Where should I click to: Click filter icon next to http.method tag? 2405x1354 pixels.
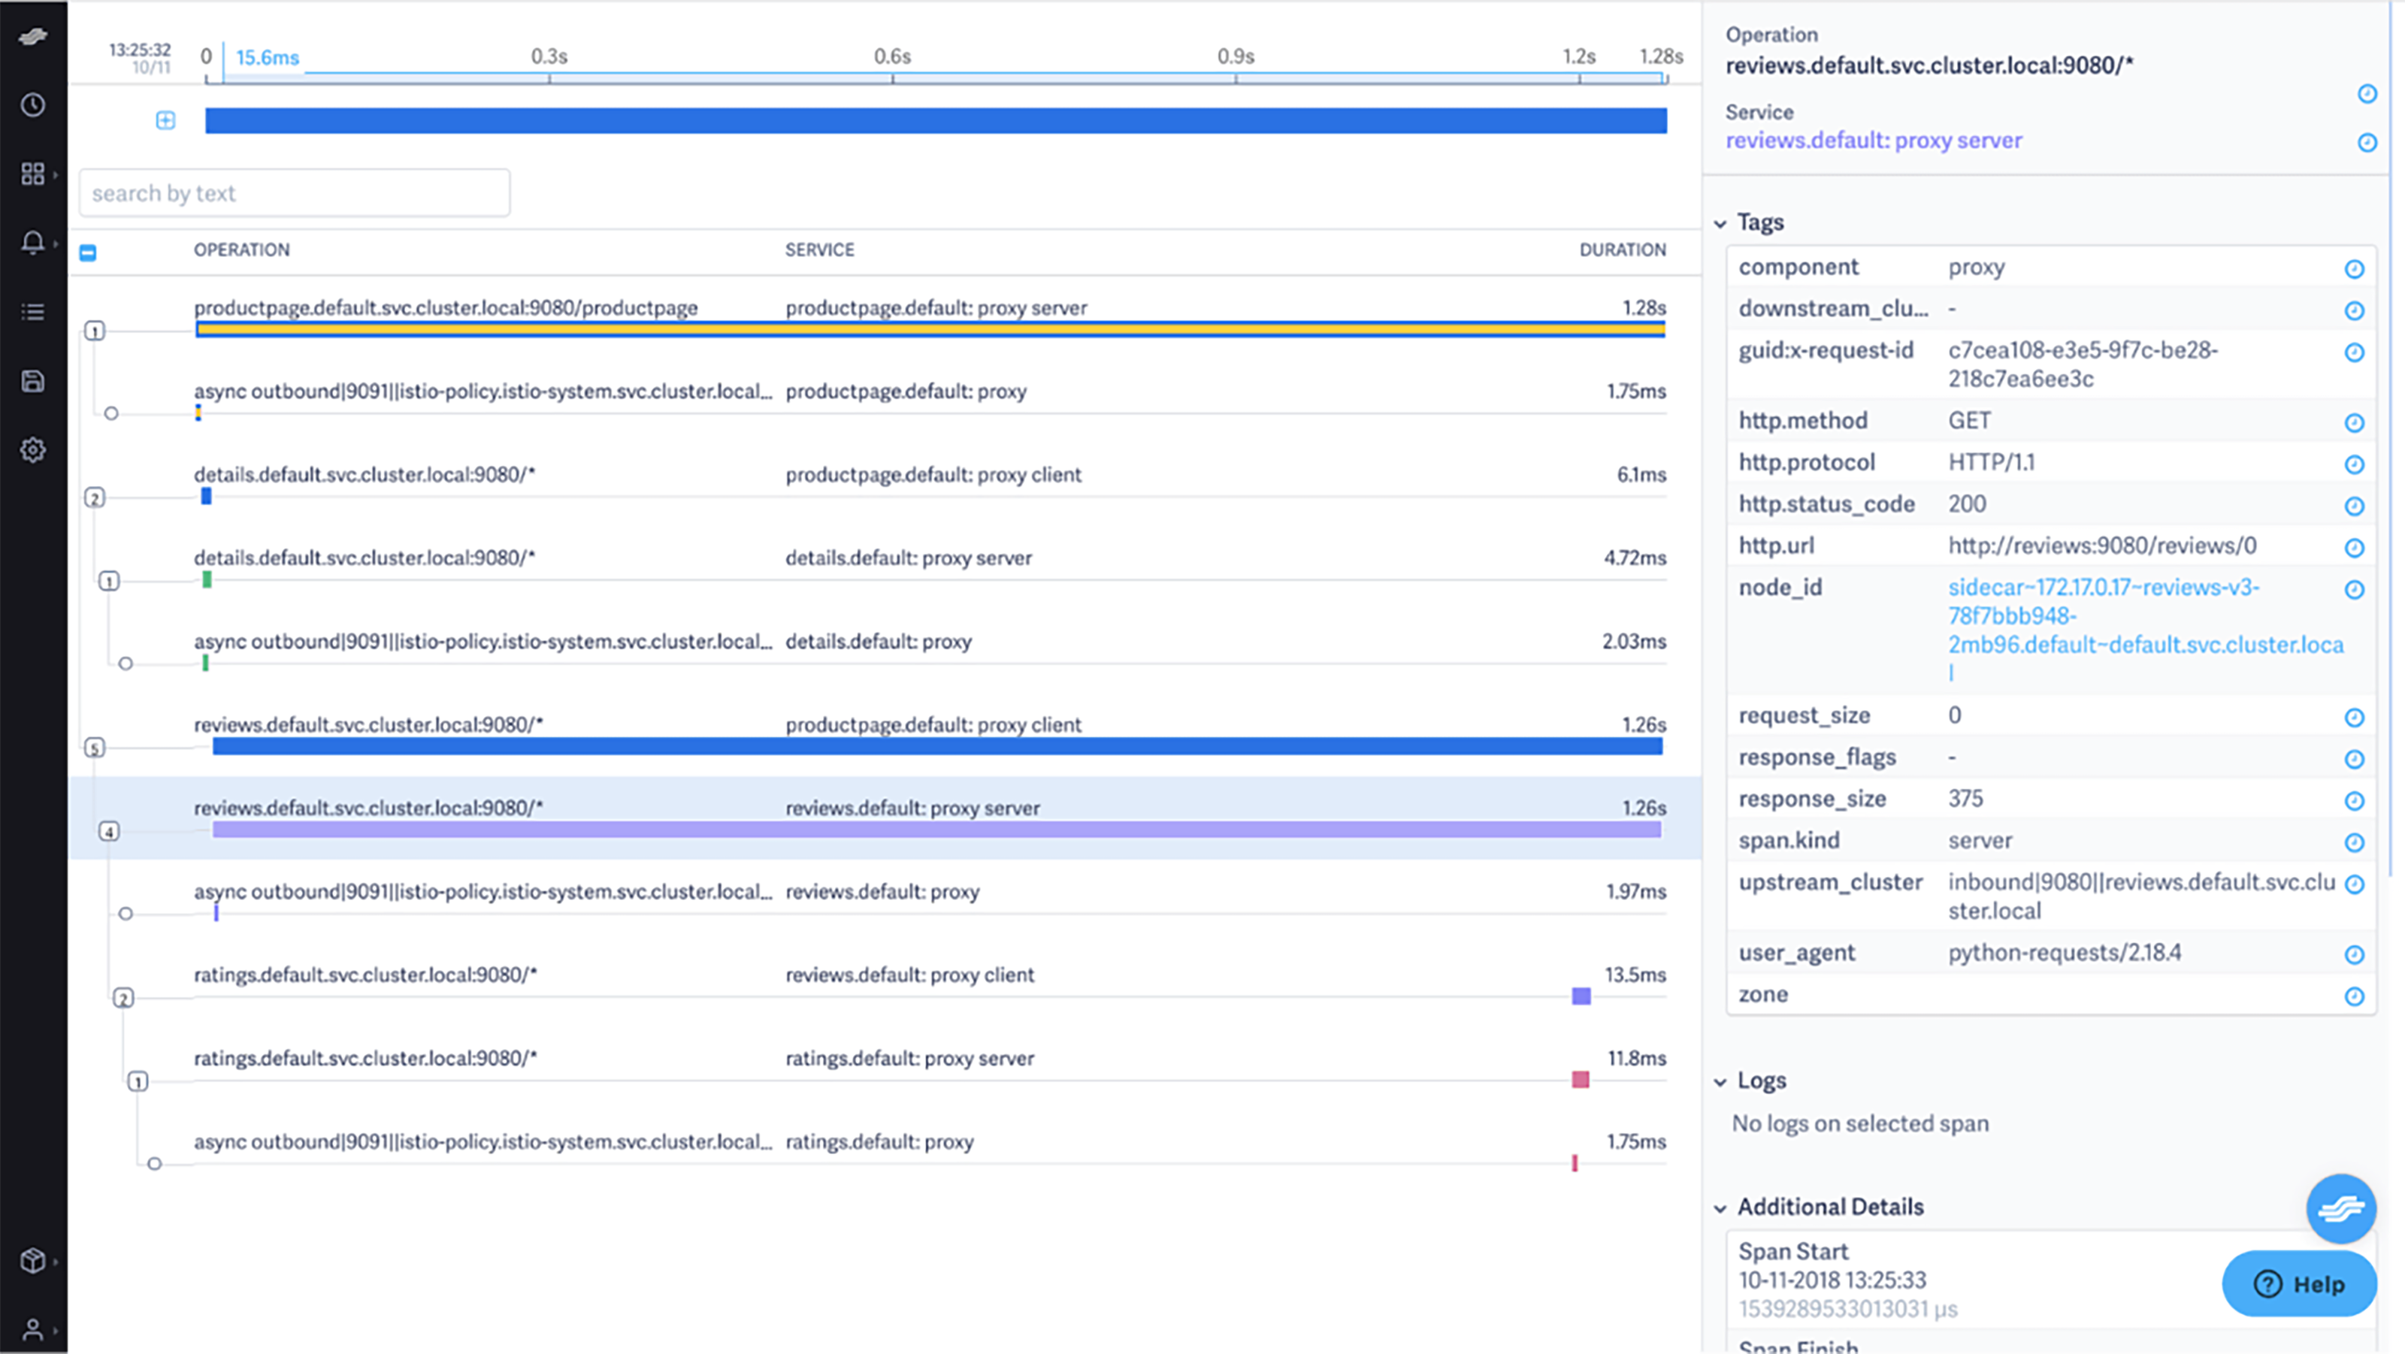pos(2354,423)
